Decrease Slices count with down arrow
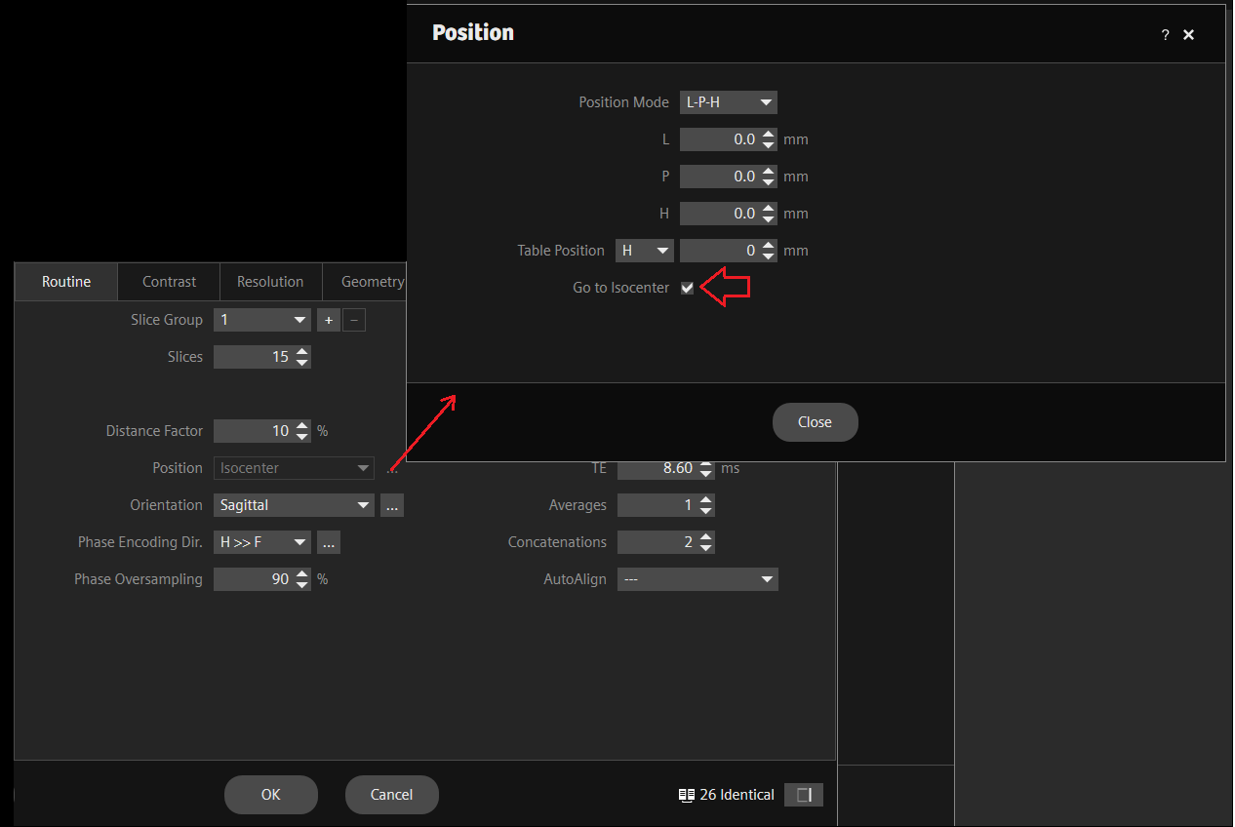The image size is (1235, 827). (x=302, y=363)
